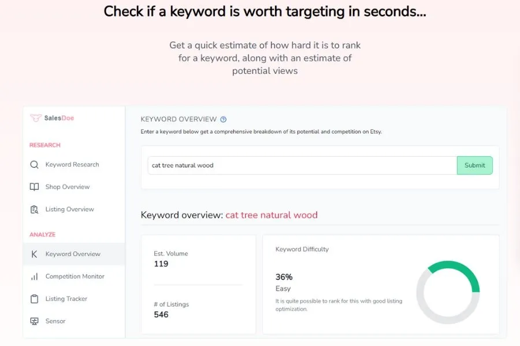Screen dimensions: 520x346
Task: Click the green Submit button
Action: pyautogui.click(x=474, y=166)
